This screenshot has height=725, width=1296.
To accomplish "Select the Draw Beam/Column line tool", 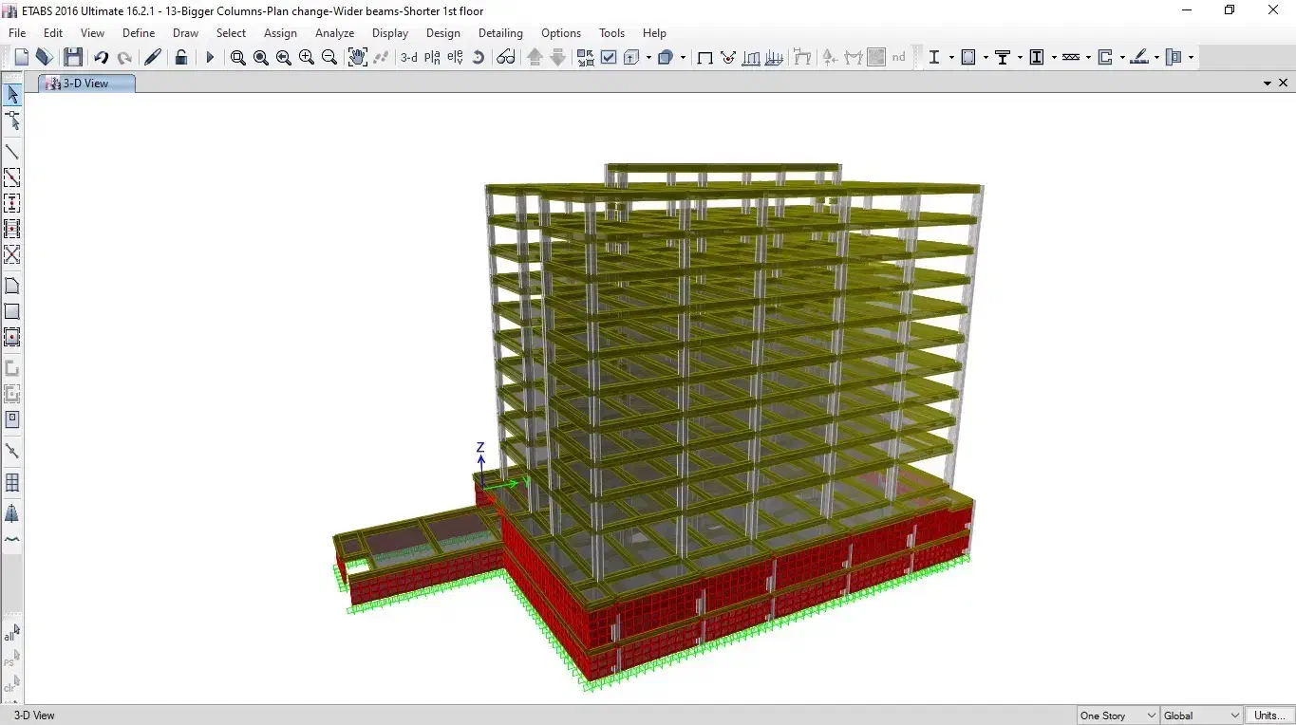I will click(x=12, y=152).
